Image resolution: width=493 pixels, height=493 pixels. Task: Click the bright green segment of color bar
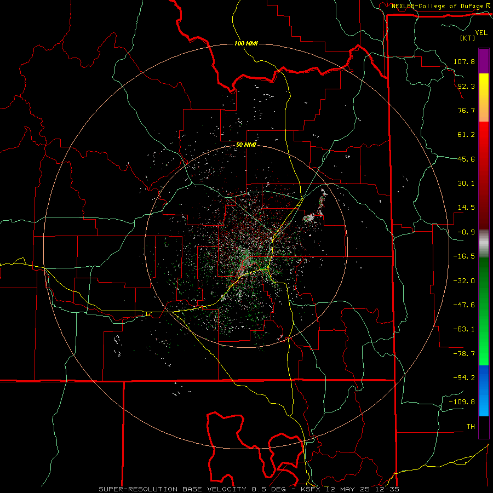click(x=484, y=311)
